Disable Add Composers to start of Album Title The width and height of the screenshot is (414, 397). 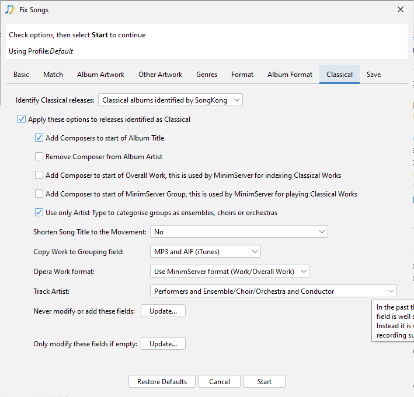39,138
